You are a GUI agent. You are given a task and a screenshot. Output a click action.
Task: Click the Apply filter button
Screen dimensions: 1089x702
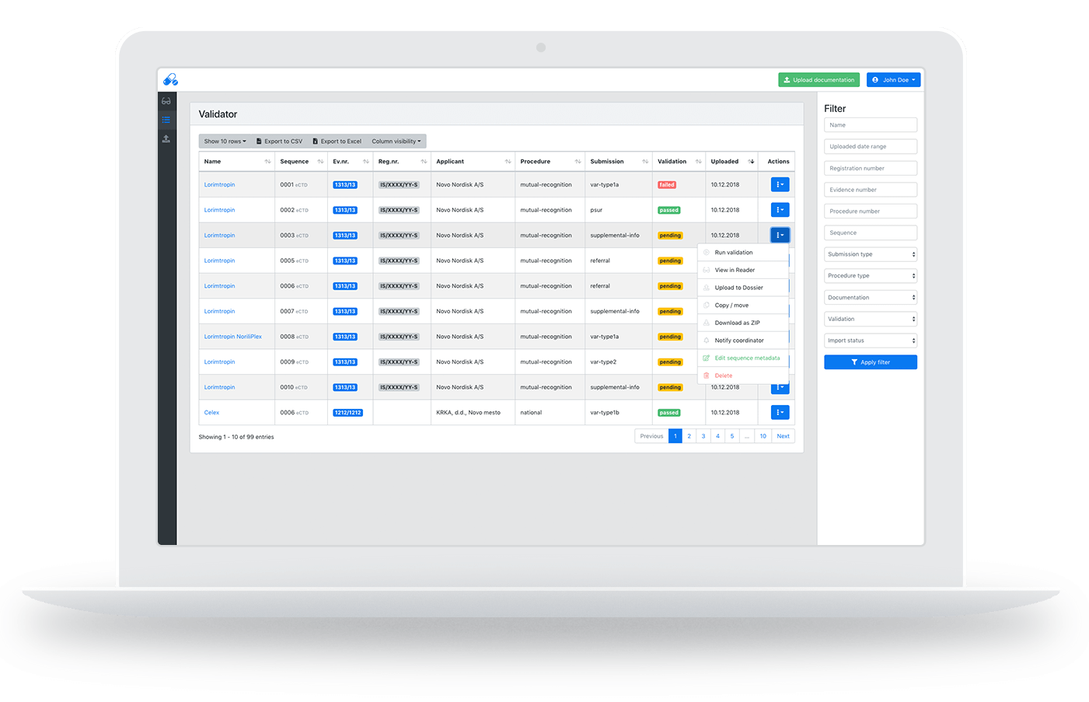(871, 362)
